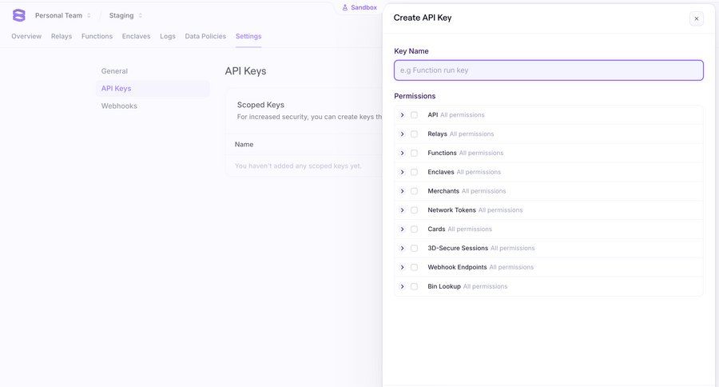Screen dimensions: 719x387
Task: Click the Sandbox label
Action: coord(363,8)
